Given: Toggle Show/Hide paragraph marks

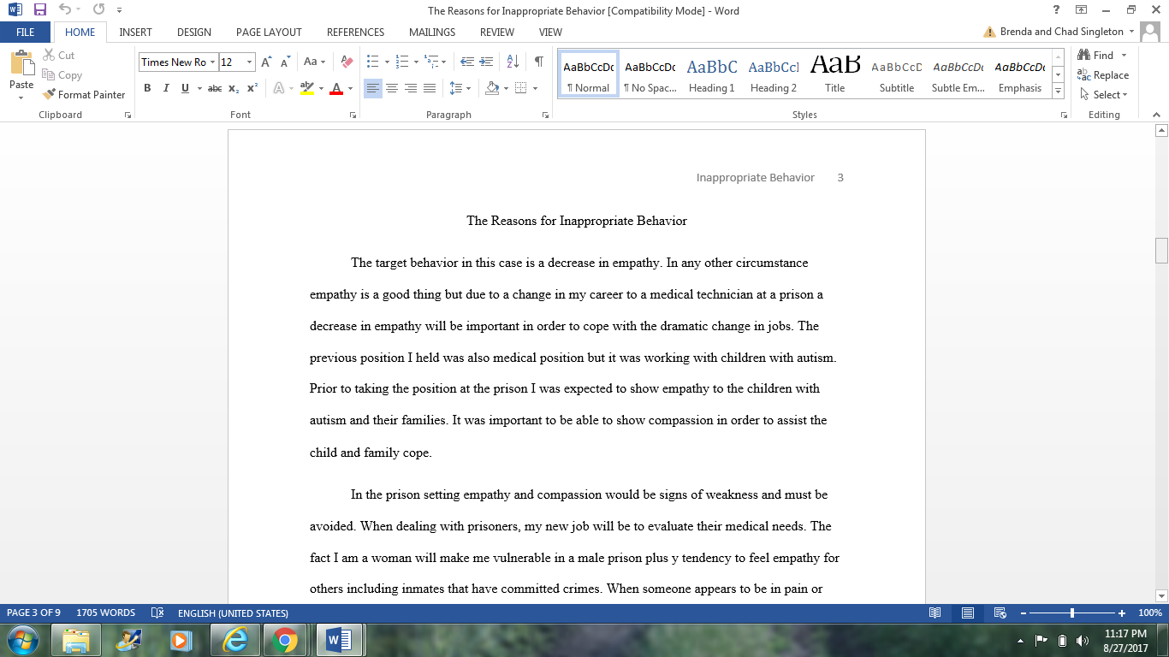Looking at the screenshot, I should point(538,62).
